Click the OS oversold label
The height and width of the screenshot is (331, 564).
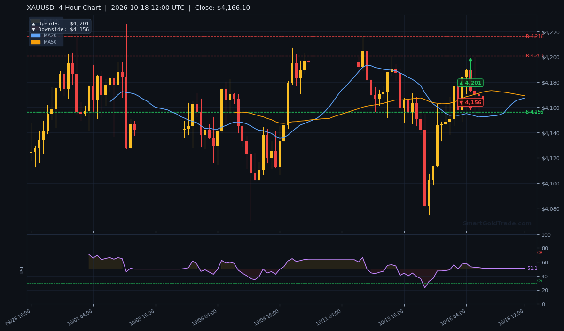click(540, 281)
